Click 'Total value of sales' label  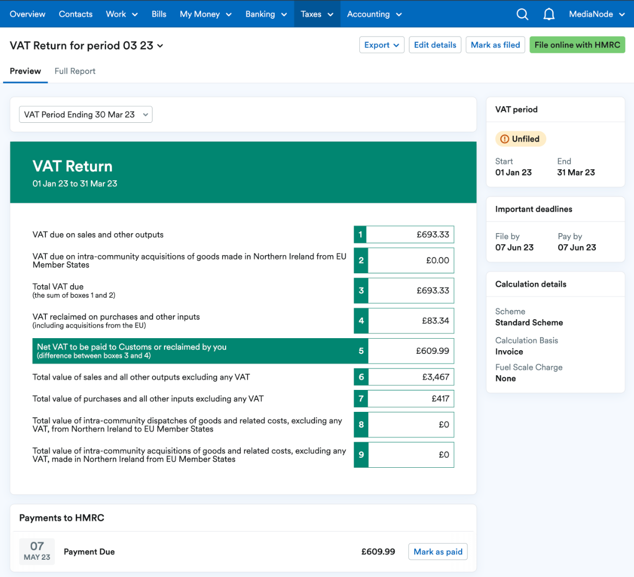(141, 377)
